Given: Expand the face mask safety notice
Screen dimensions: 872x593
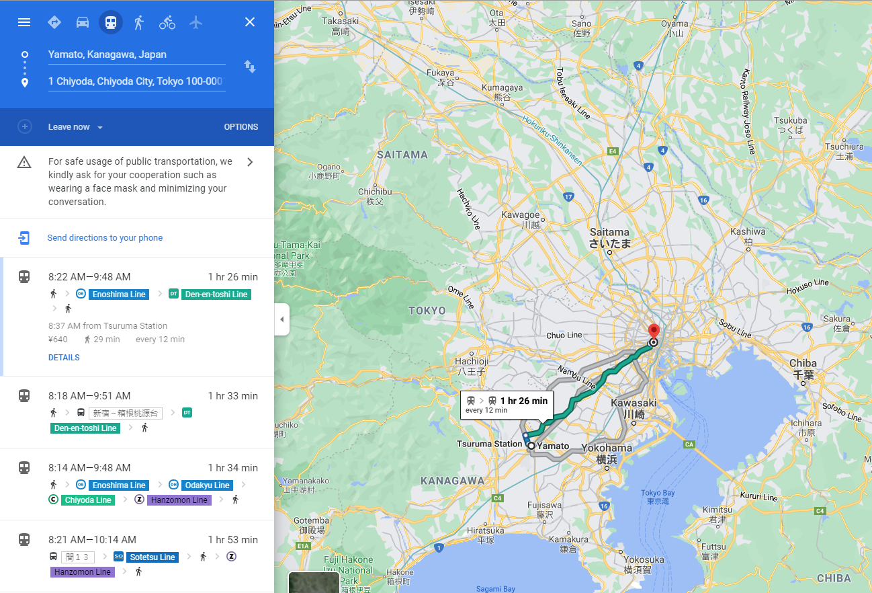Looking at the screenshot, I should coord(137,182).
